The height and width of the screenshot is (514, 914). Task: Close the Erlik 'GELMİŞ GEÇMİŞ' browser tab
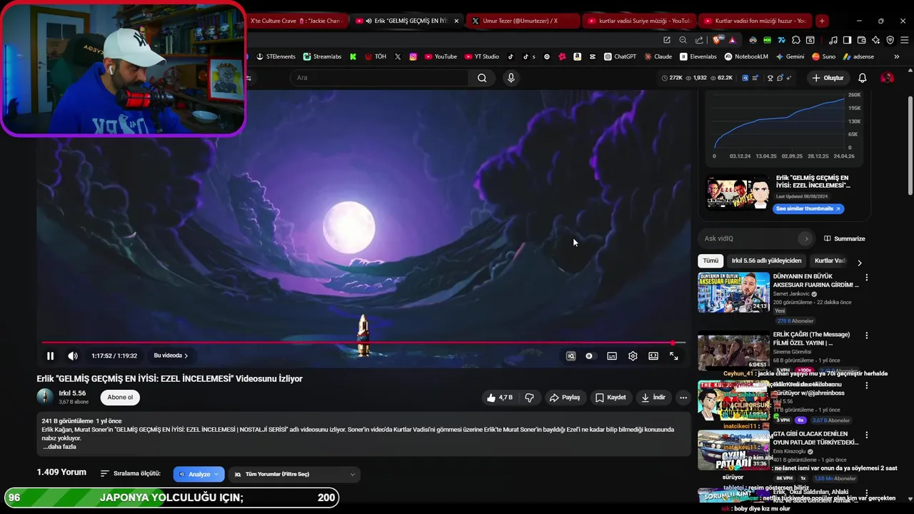456,21
